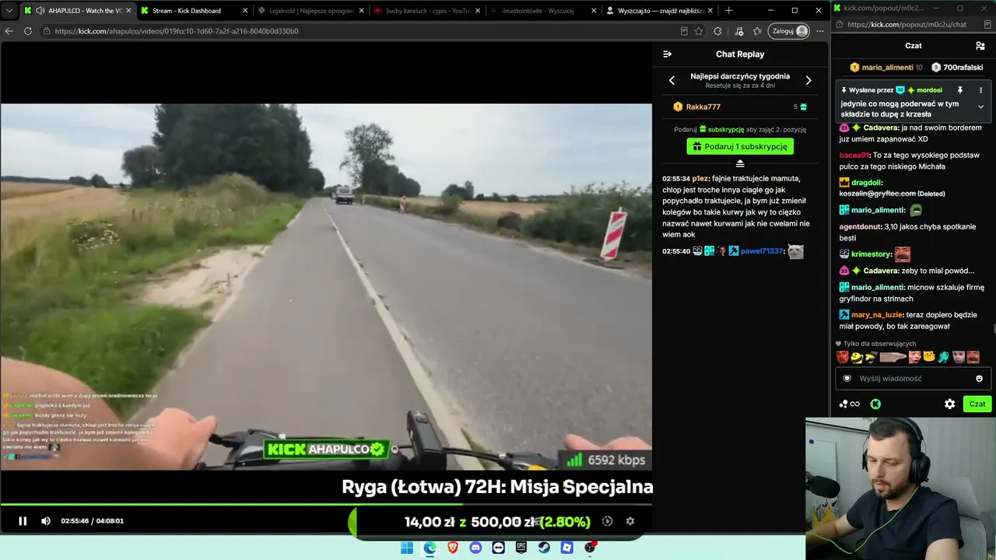
Task: Click username mary_na_luzie in chat
Action: click(877, 315)
